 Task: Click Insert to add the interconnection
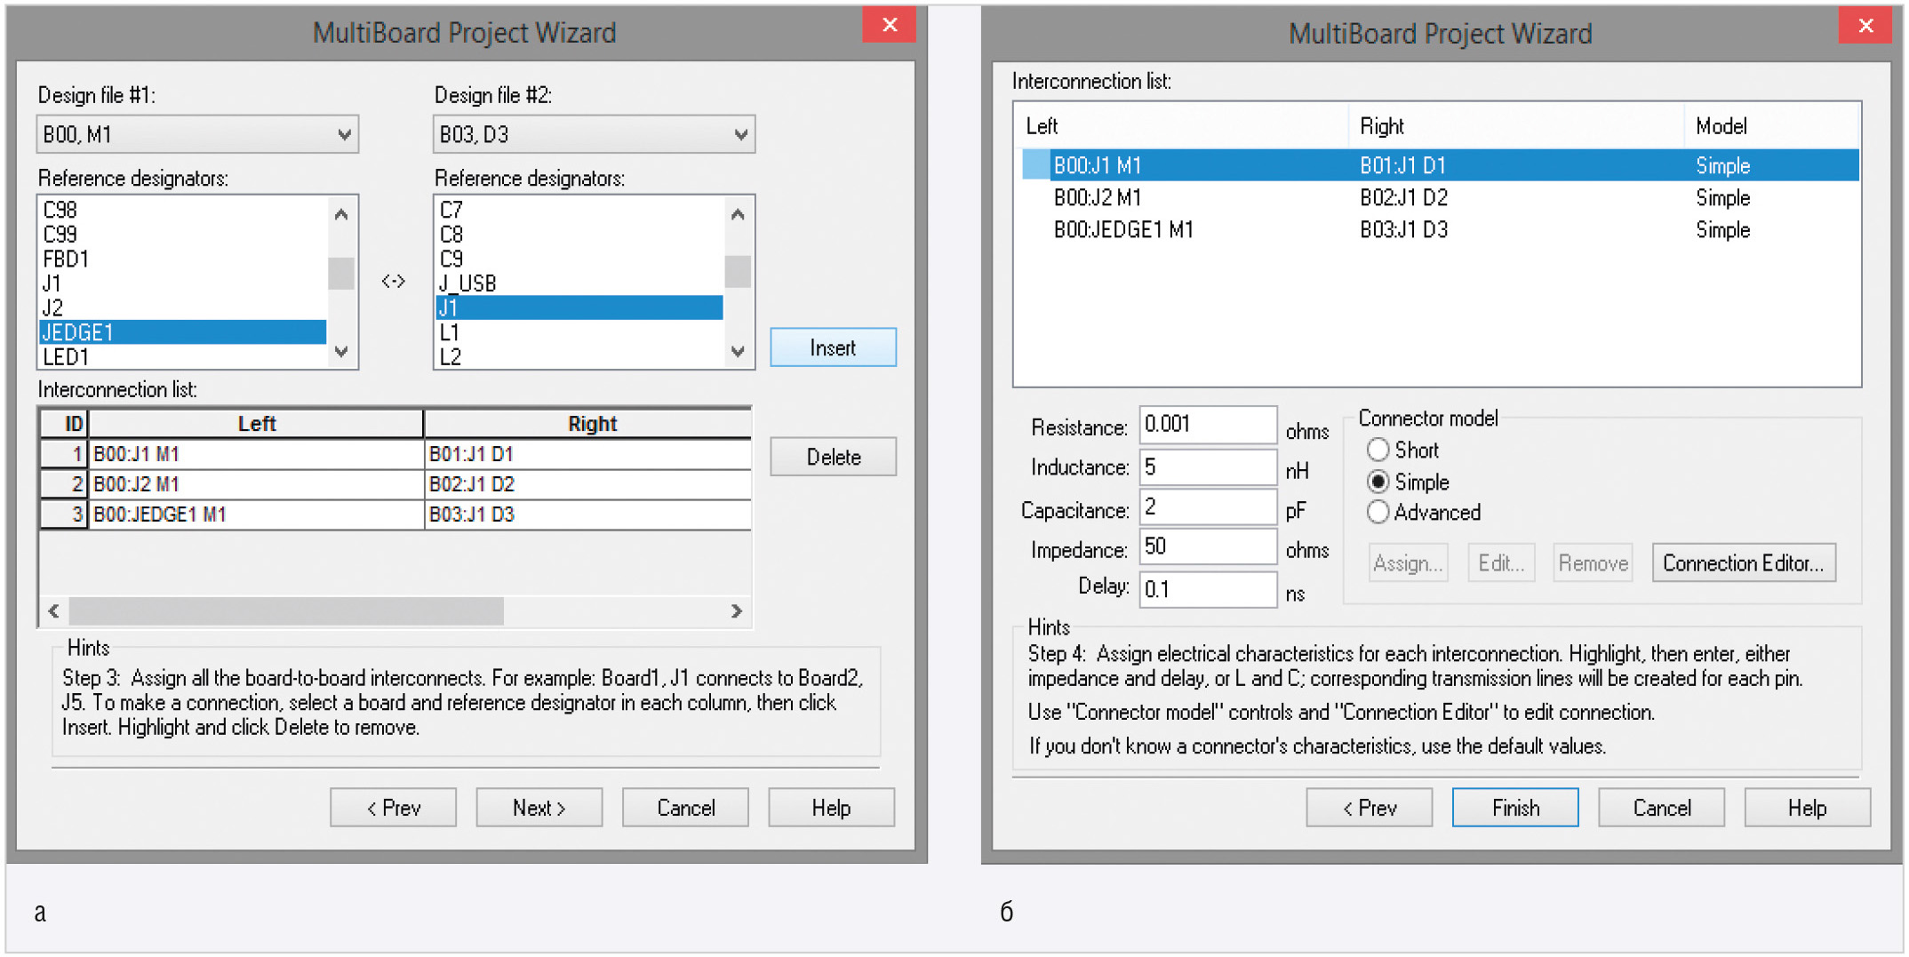(833, 348)
